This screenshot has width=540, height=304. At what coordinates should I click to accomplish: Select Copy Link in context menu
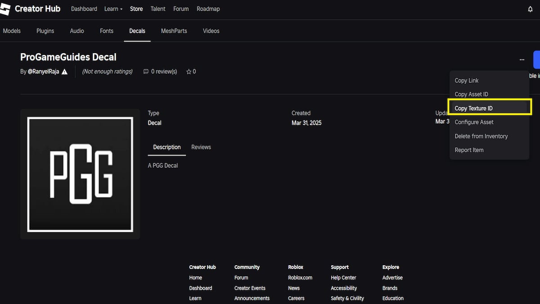pyautogui.click(x=466, y=80)
